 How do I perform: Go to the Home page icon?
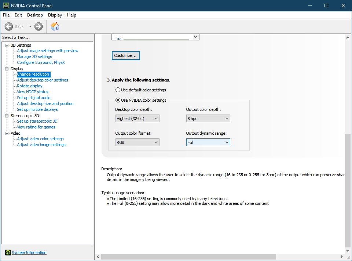(55, 26)
